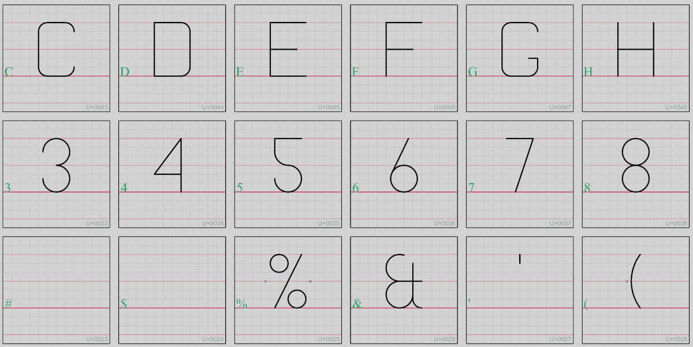Pick the letter H glyph cell
The height and width of the screenshot is (347, 693).
coord(636,58)
